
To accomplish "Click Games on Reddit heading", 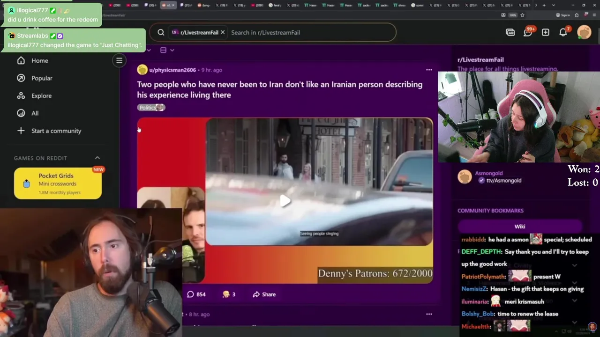I will coord(40,158).
